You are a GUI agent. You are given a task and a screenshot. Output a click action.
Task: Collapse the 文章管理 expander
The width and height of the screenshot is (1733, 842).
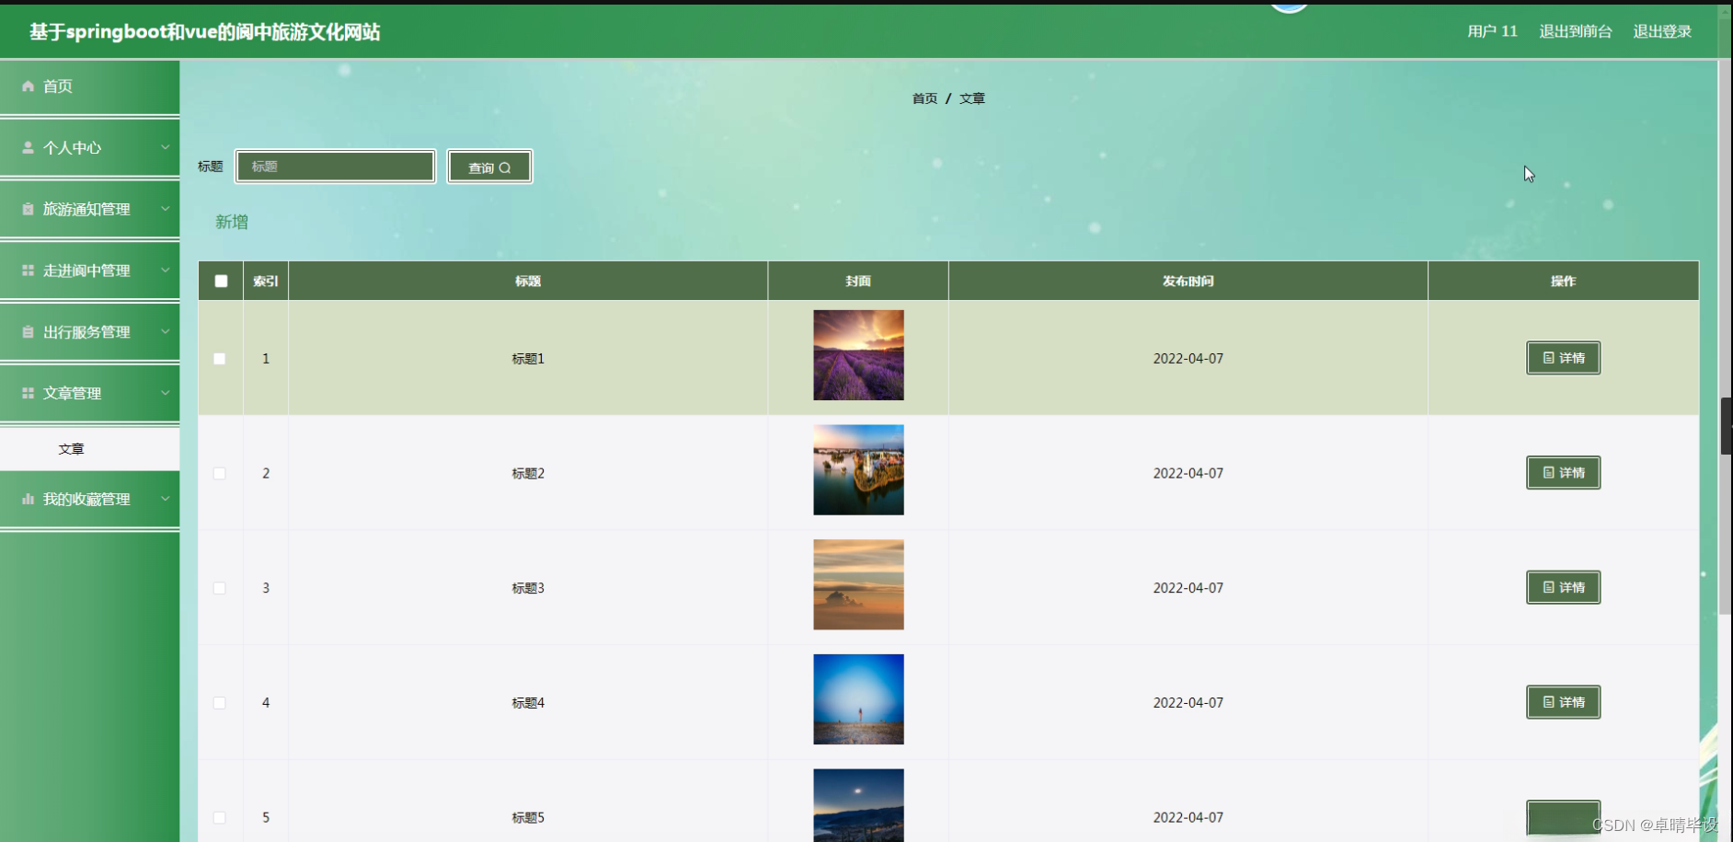[x=166, y=393]
